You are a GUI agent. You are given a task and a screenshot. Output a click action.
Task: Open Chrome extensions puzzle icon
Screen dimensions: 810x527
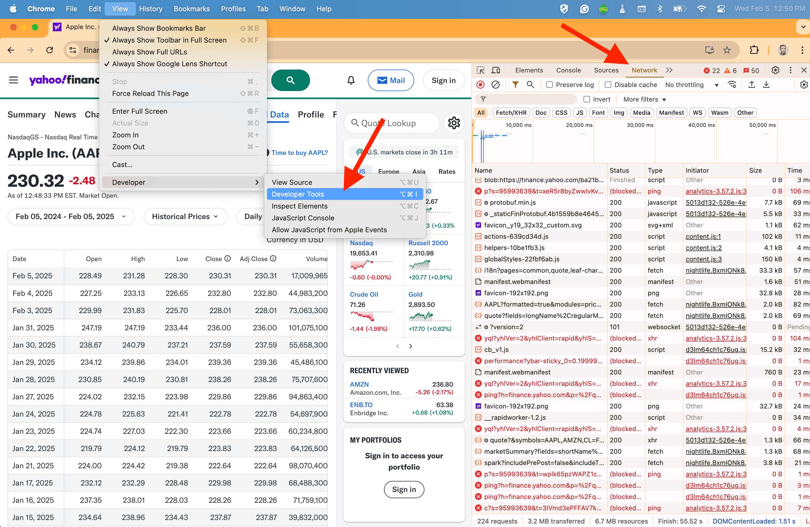pos(754,50)
